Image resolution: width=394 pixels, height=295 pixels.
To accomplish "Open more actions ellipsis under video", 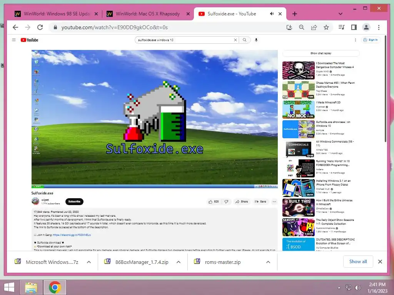I will coord(274,201).
